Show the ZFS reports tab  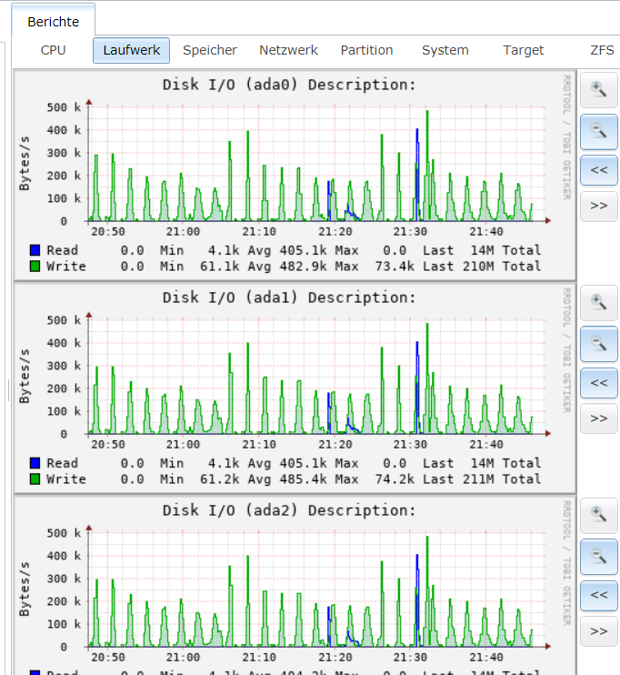click(x=602, y=50)
